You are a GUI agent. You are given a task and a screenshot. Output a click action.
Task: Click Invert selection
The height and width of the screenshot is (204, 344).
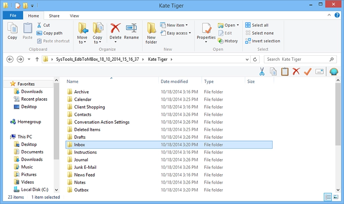[263, 41]
